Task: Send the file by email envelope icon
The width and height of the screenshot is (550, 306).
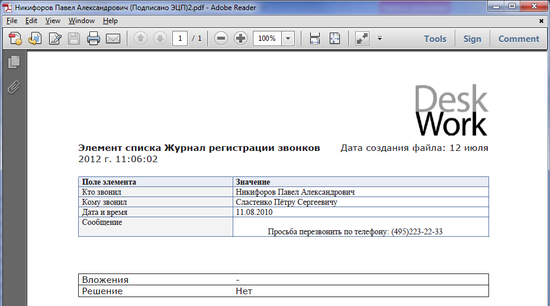Action: point(113,38)
